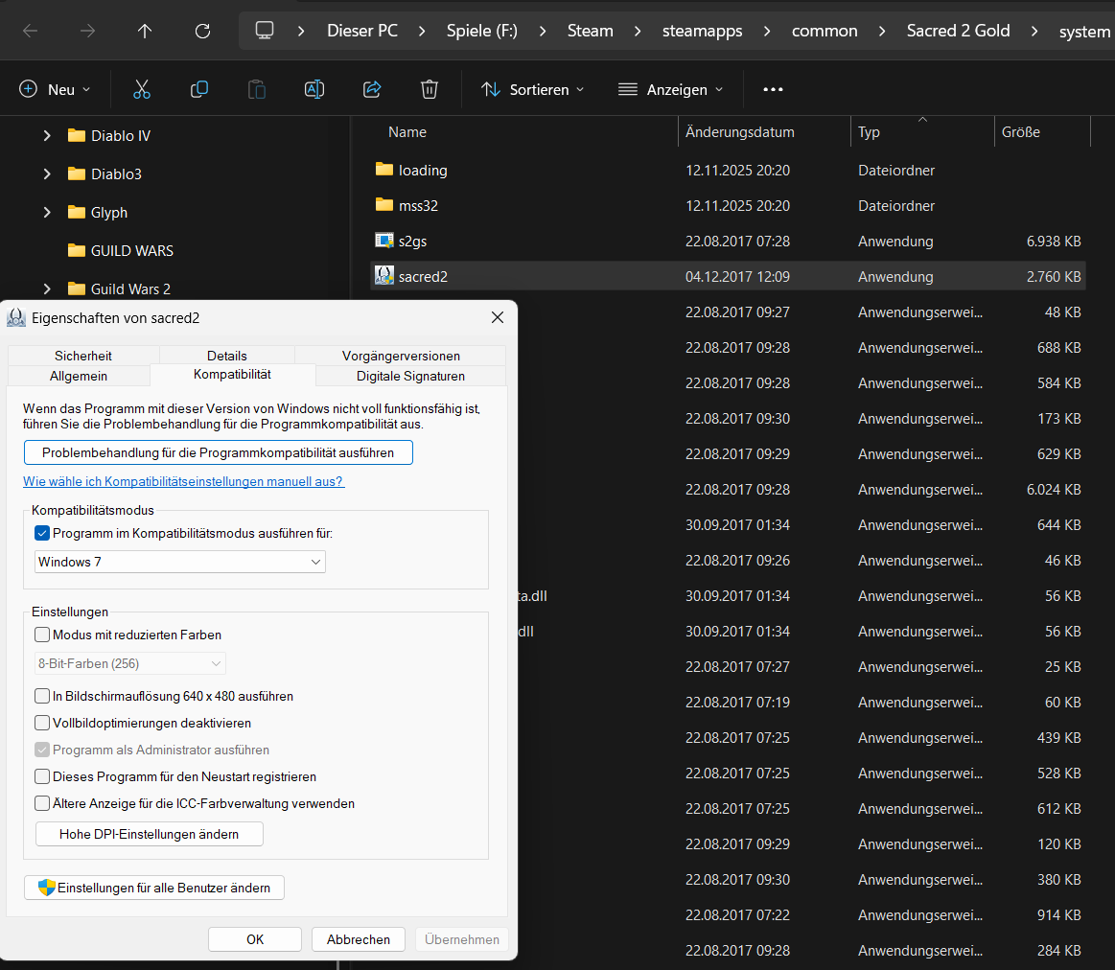Select the loading folder icon
1115x970 pixels.
384,170
